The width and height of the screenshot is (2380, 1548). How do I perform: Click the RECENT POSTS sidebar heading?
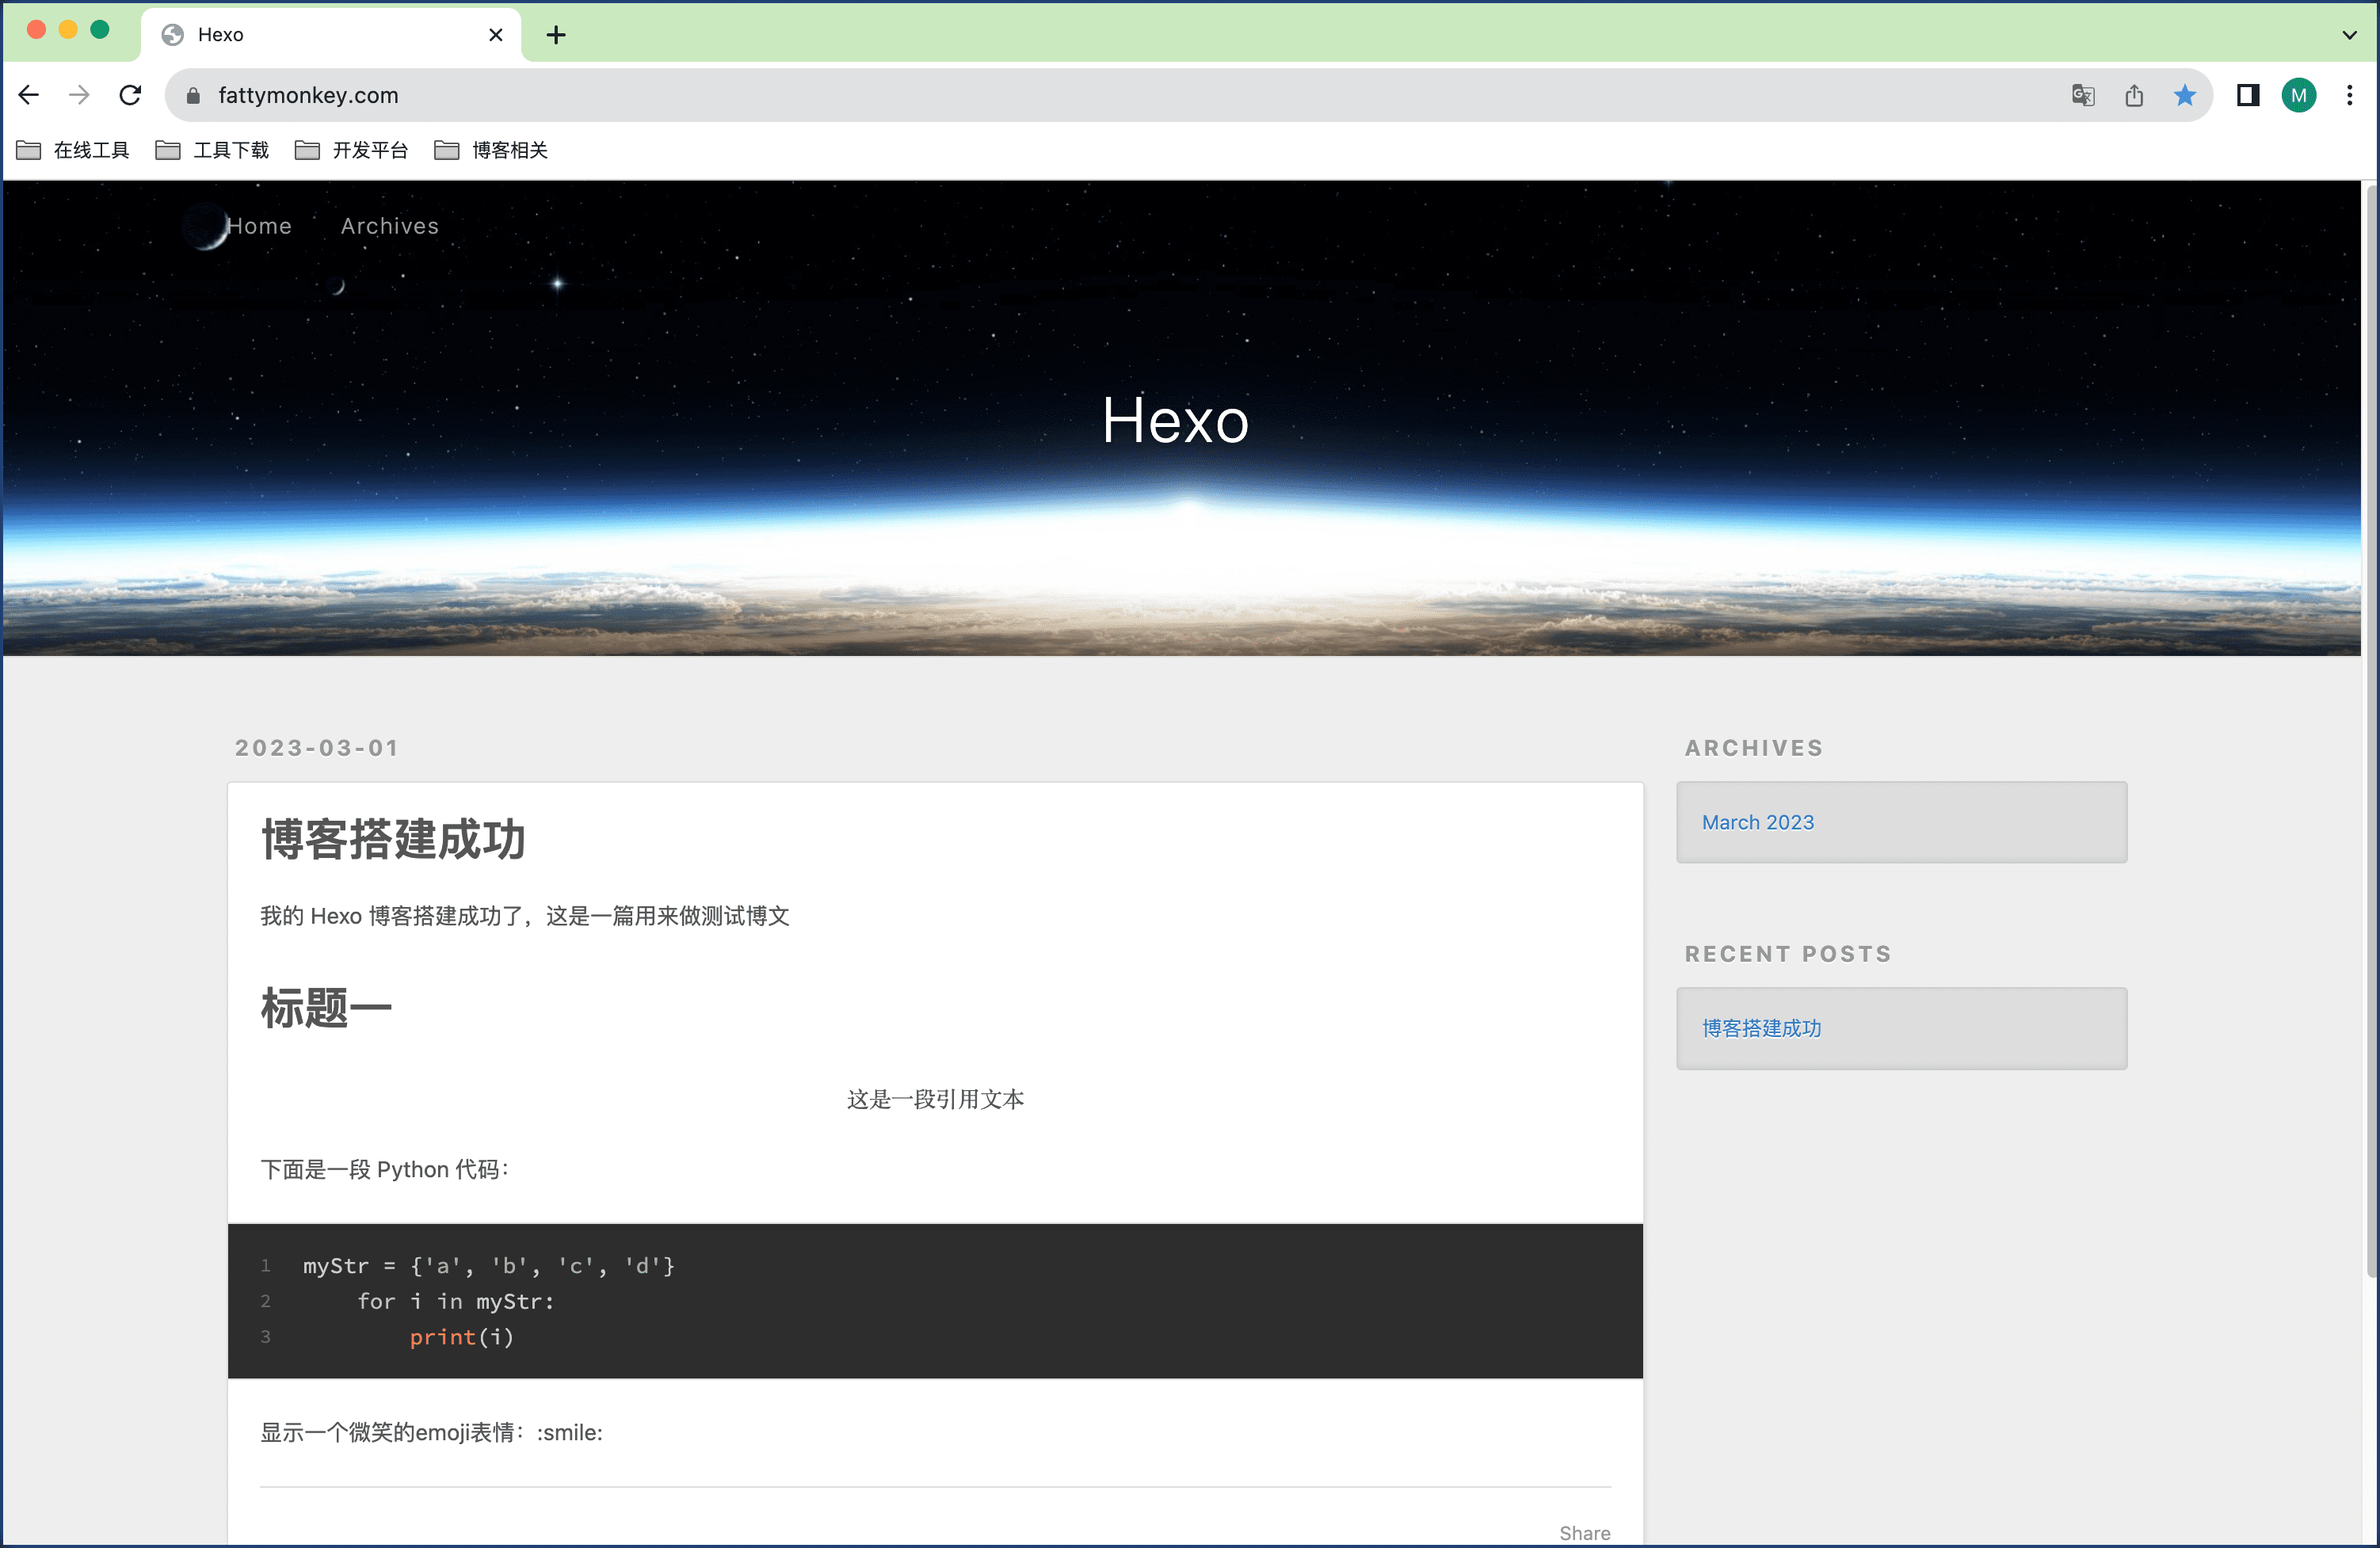tap(1788, 954)
